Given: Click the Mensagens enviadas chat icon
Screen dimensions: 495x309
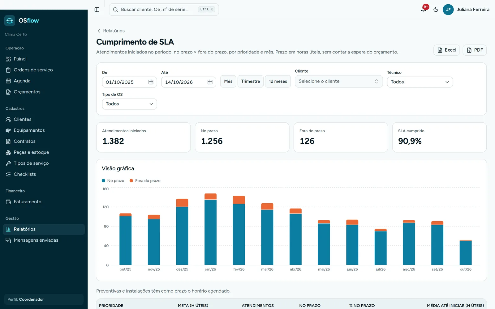Looking at the screenshot, I should [x=8, y=240].
